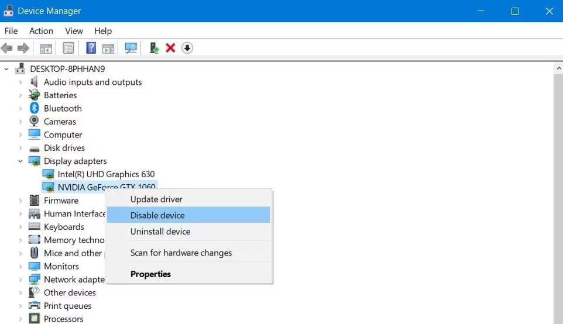Select Scan for hardware changes entry
Image resolution: width=563 pixels, height=324 pixels.
click(x=188, y=253)
